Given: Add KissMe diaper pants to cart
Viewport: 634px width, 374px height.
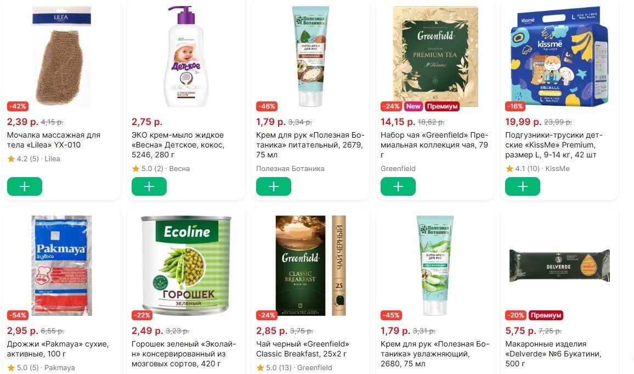Looking at the screenshot, I should [523, 186].
